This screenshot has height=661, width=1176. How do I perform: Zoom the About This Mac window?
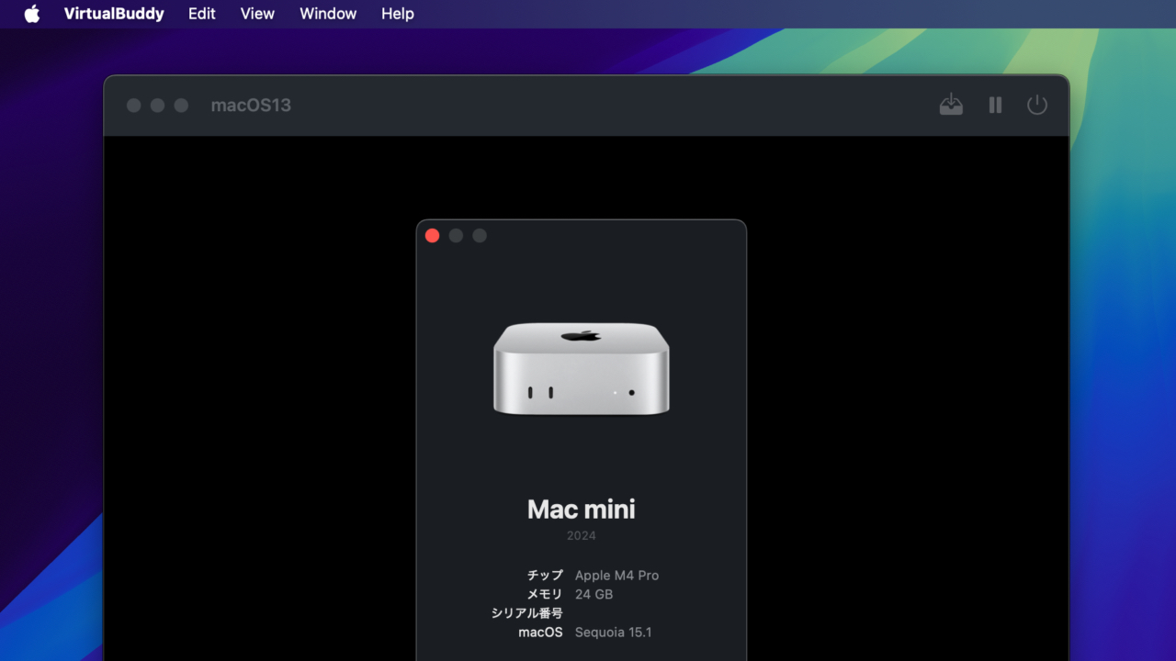(480, 236)
